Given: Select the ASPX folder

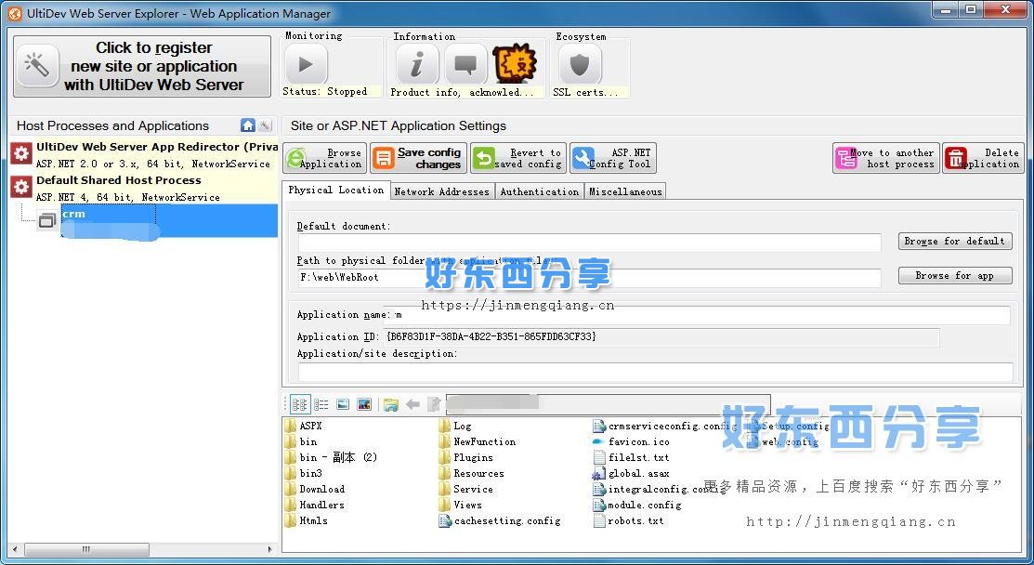Looking at the screenshot, I should tap(304, 426).
